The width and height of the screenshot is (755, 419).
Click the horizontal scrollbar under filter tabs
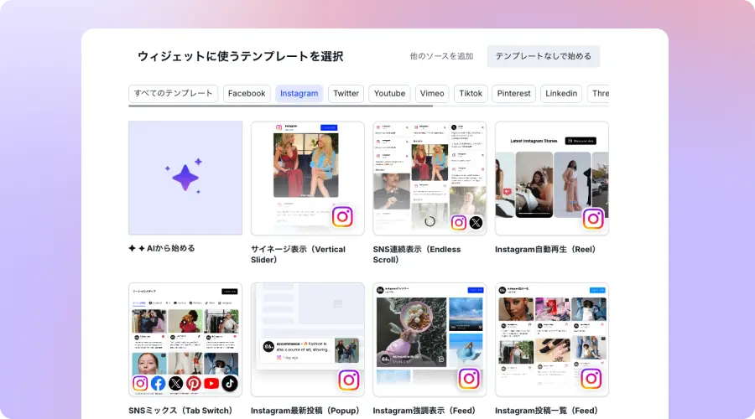click(280, 106)
